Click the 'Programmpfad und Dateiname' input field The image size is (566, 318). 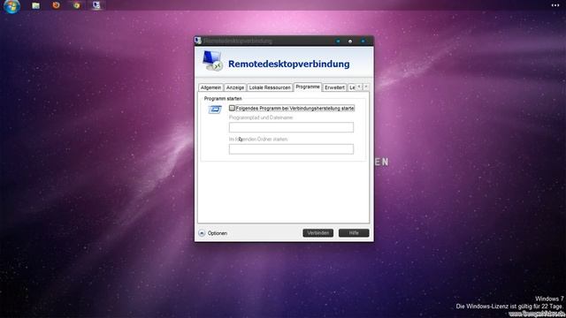291,127
